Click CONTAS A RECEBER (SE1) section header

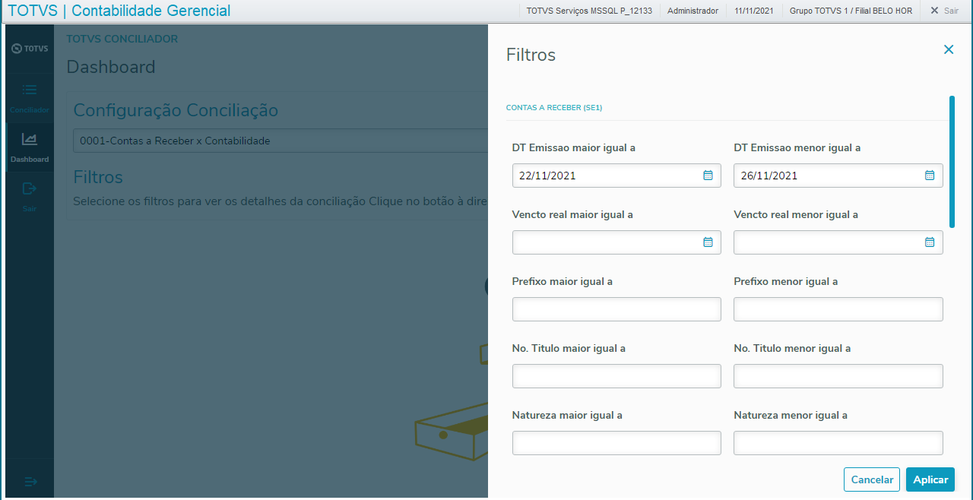pyautogui.click(x=554, y=108)
